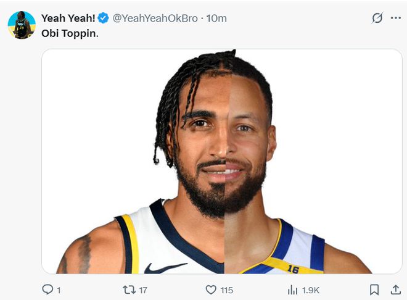Toggle bookmark for this post

(x=374, y=290)
